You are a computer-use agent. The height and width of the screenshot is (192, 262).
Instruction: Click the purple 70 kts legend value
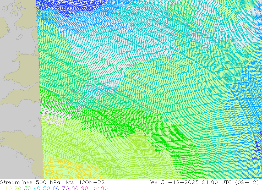click(65, 189)
